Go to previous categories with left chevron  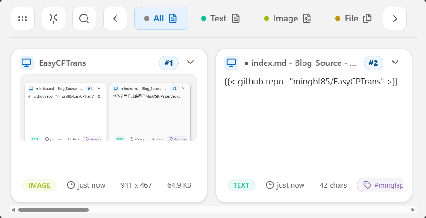point(115,18)
